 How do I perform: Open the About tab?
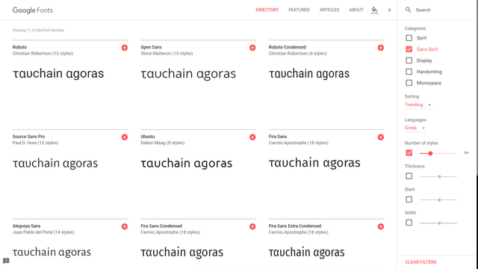356,10
